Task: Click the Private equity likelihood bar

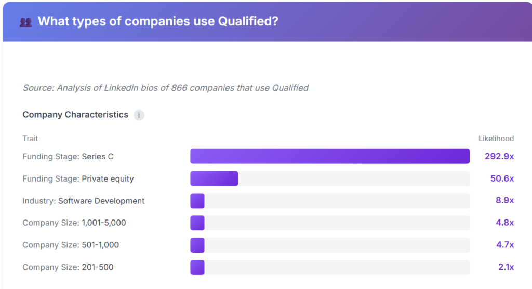Action: (x=214, y=178)
